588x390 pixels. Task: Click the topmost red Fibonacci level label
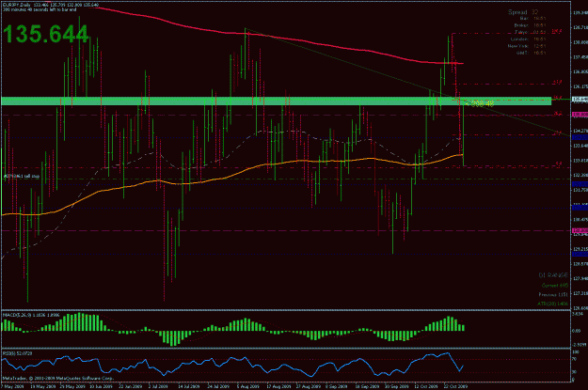coord(557,31)
